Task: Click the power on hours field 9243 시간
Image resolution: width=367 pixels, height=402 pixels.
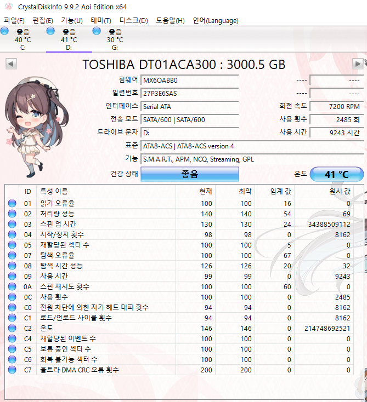Action: pyautogui.click(x=337, y=133)
